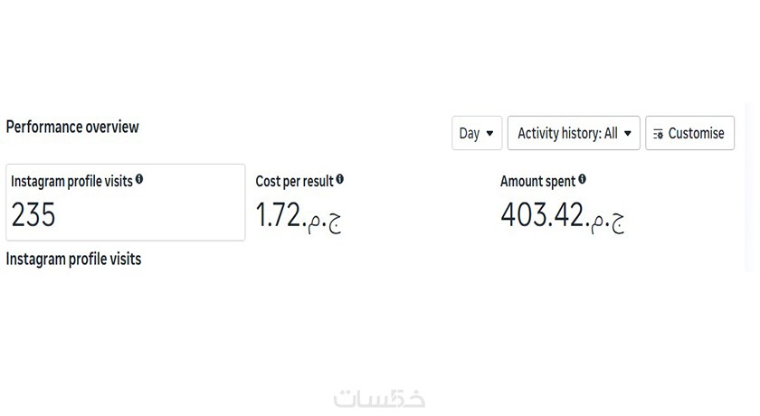The height and width of the screenshot is (416, 760).
Task: Click info icon beside Instagram profile visits
Action: tap(139, 180)
